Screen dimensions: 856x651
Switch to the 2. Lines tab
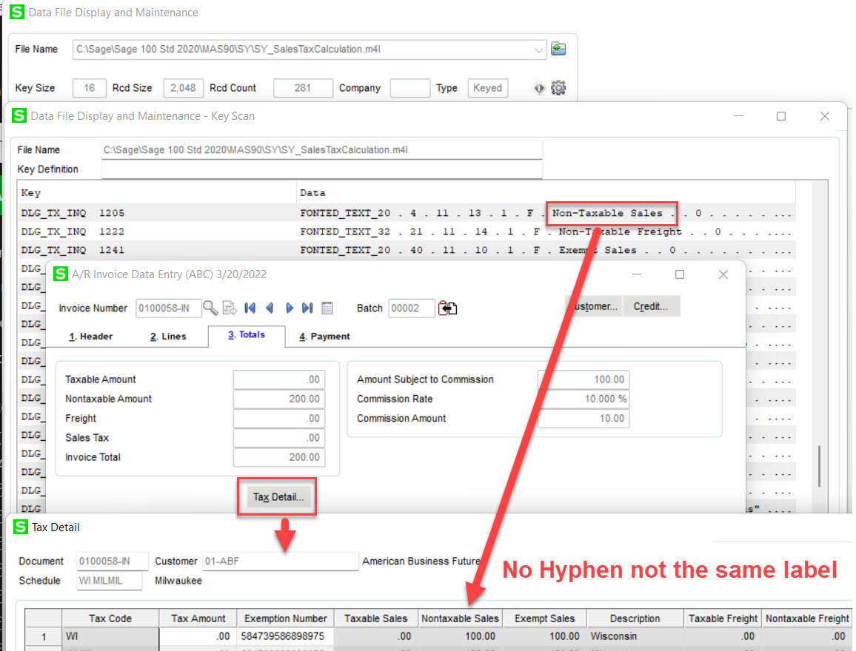click(x=168, y=337)
